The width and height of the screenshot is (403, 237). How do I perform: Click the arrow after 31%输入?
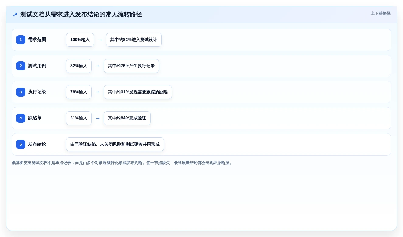point(98,118)
